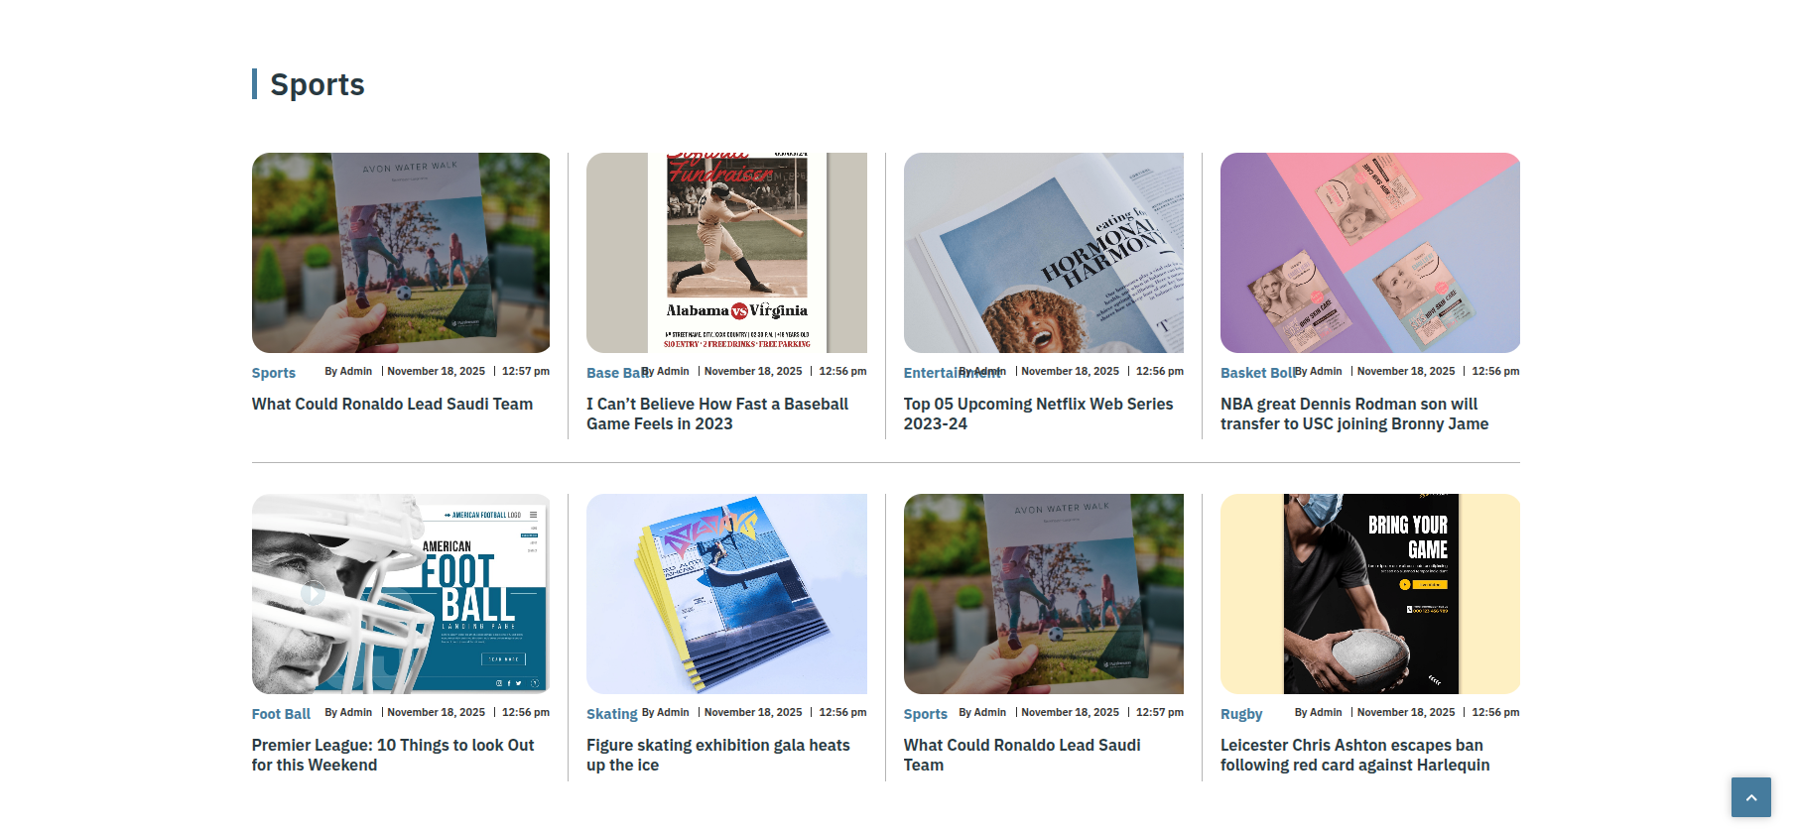The image size is (1796, 831).
Task: Click the American Football helmet thumbnail
Action: [401, 594]
